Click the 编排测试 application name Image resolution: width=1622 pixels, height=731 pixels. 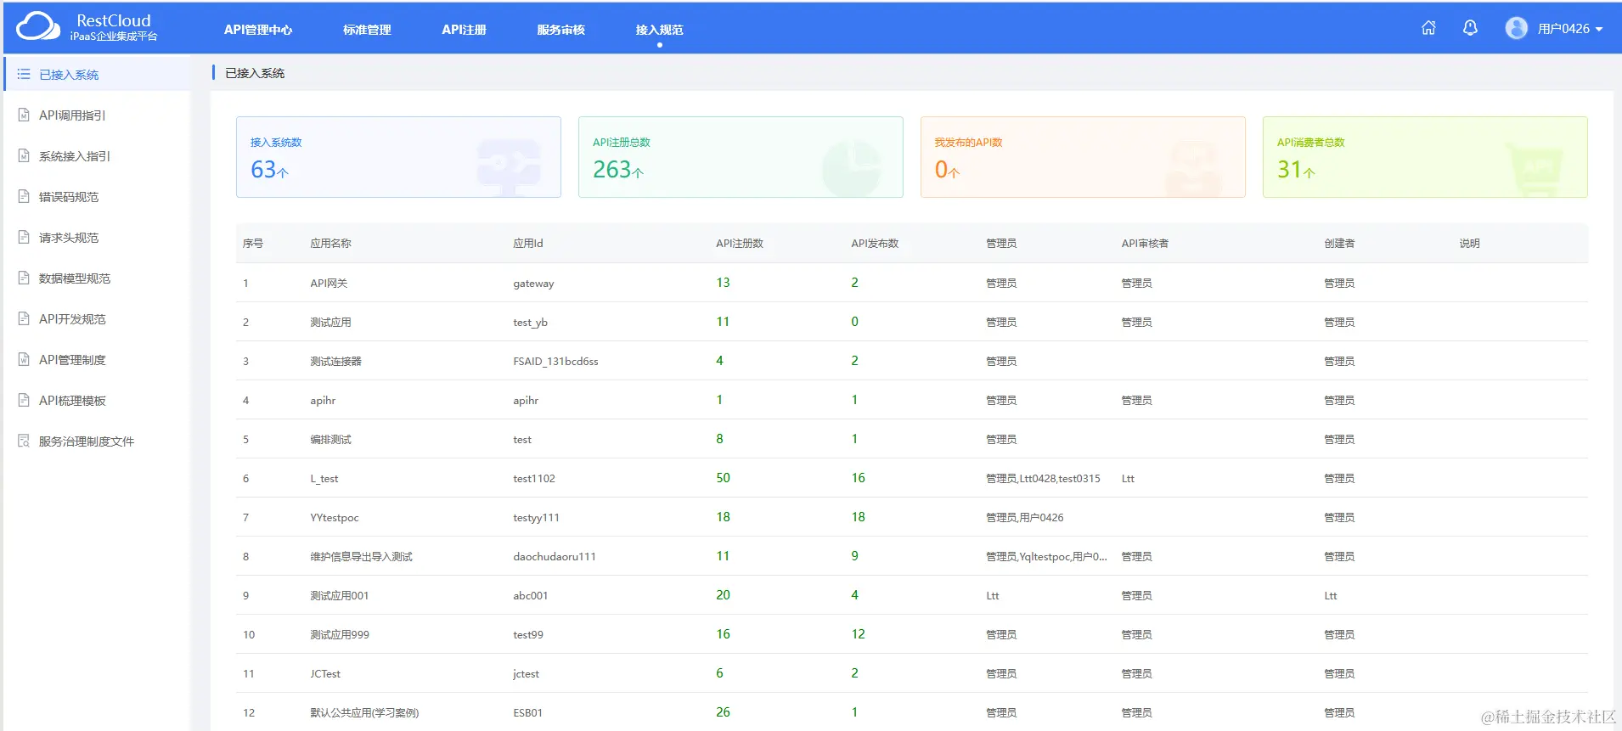[x=330, y=440]
